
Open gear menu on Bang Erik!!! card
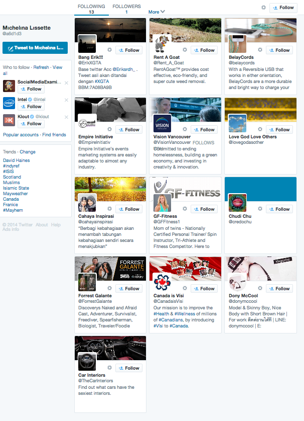[x=109, y=50]
